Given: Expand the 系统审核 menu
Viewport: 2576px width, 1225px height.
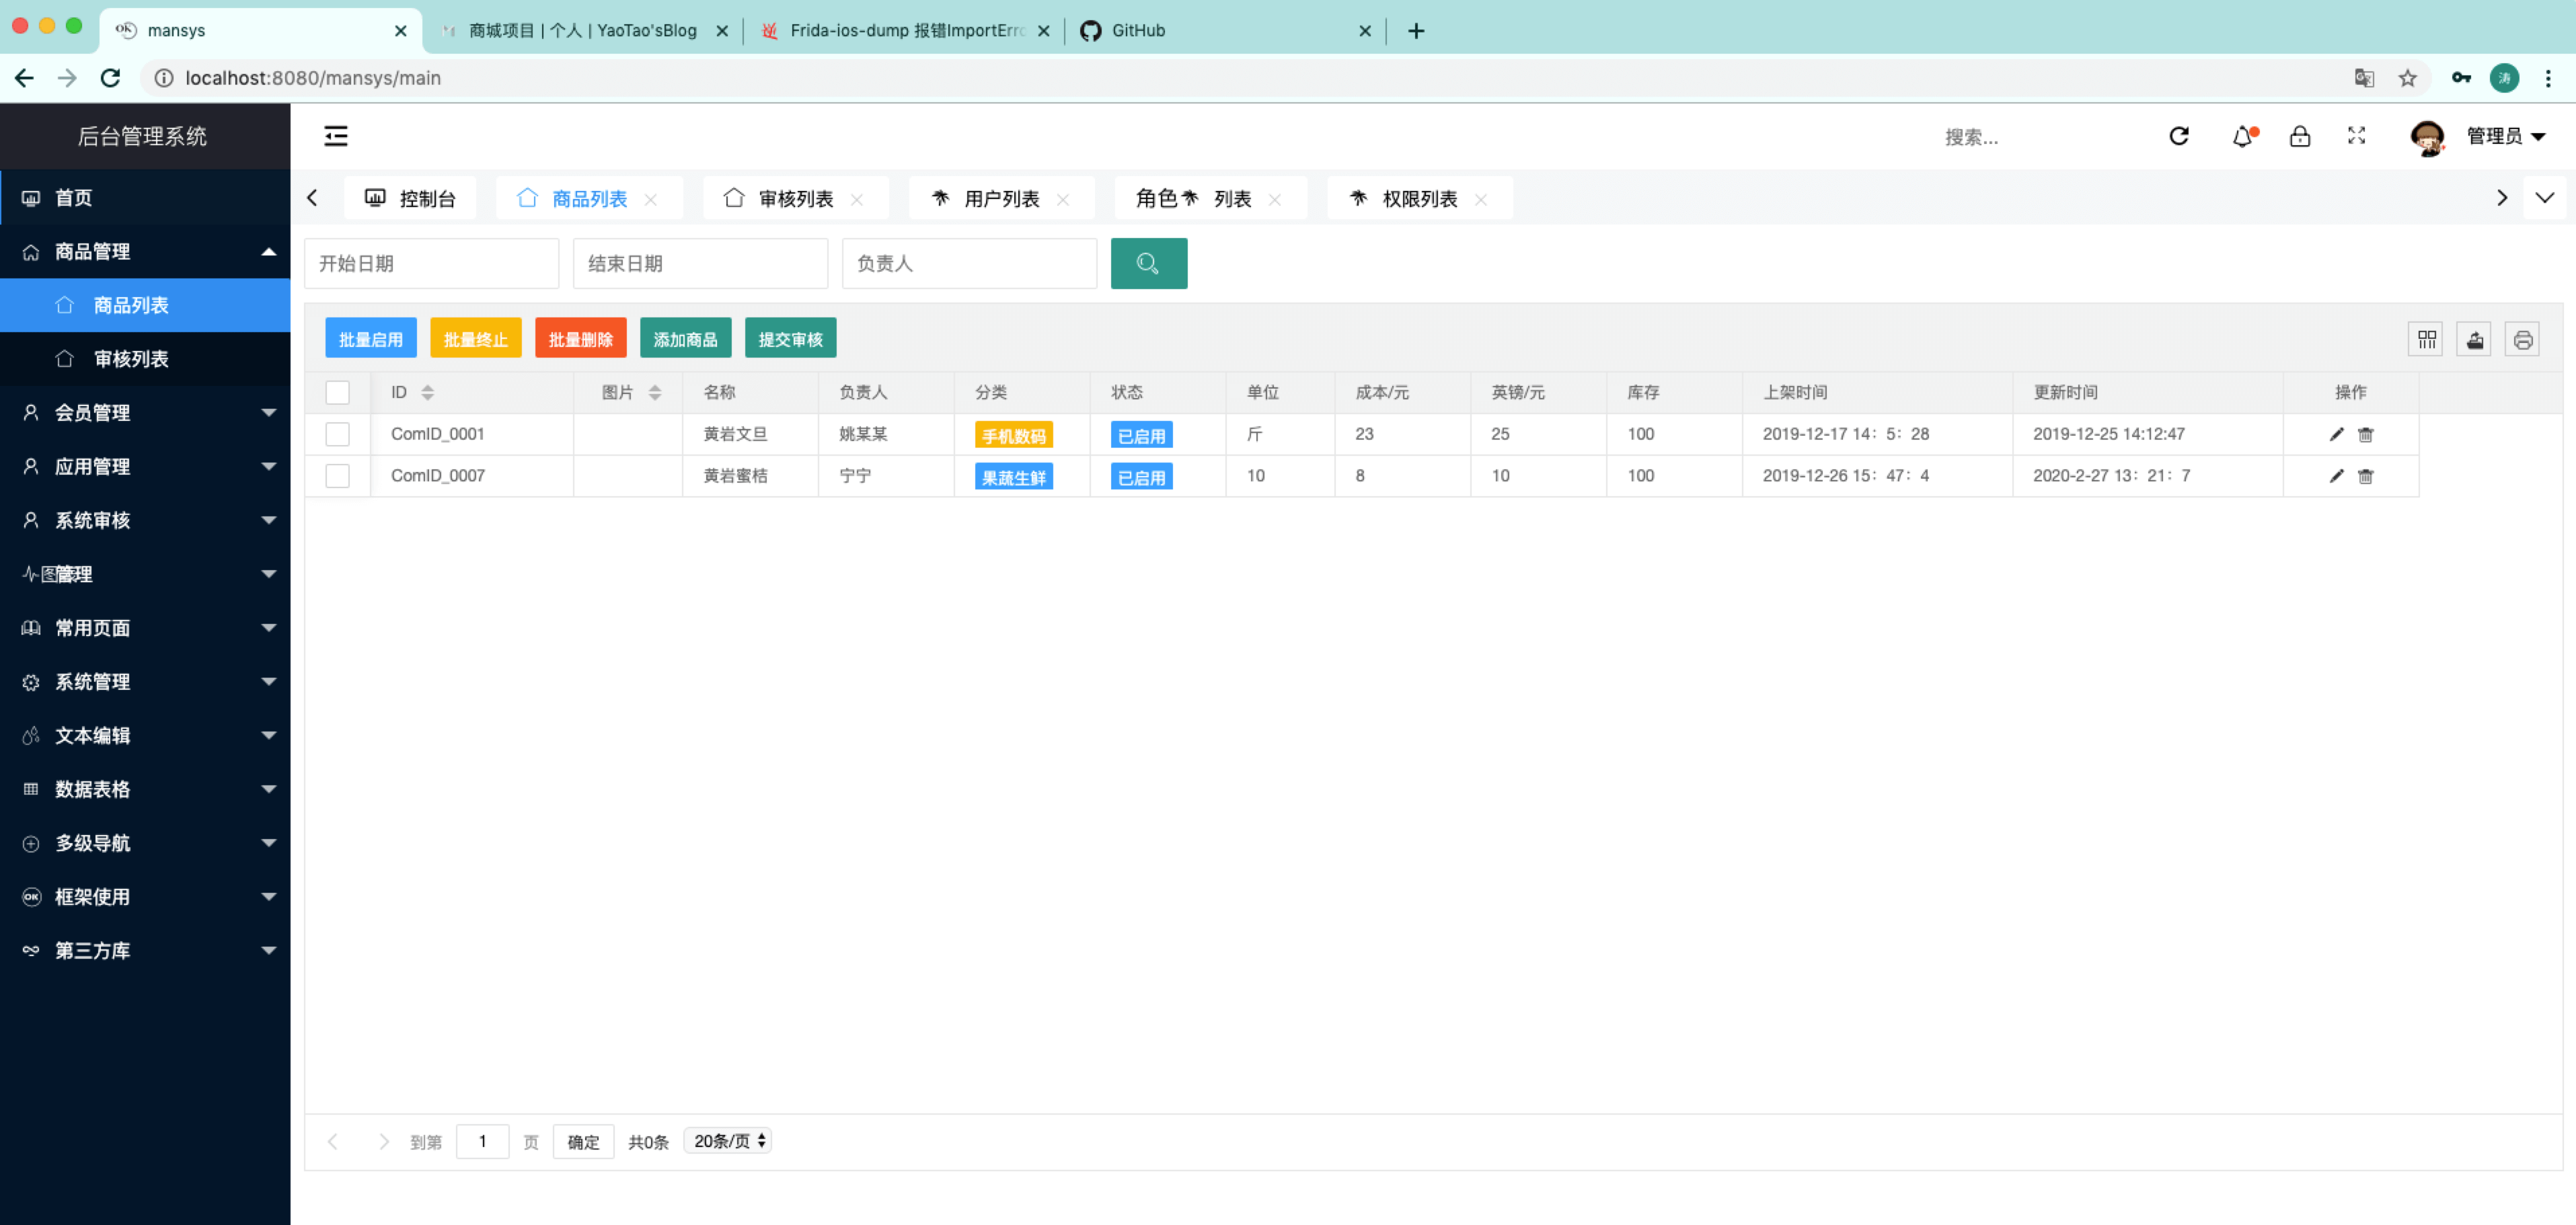Looking at the screenshot, I should tap(145, 520).
